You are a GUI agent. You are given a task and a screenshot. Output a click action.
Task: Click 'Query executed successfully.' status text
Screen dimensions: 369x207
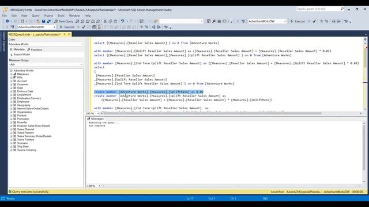click(x=31, y=191)
